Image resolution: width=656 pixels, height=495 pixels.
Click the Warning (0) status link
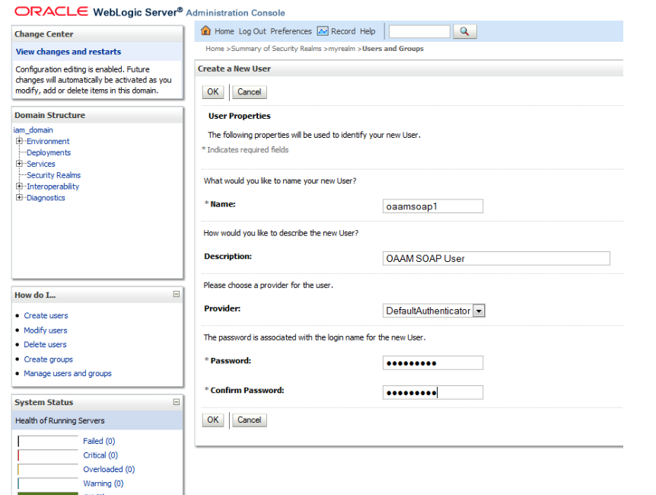pos(103,484)
